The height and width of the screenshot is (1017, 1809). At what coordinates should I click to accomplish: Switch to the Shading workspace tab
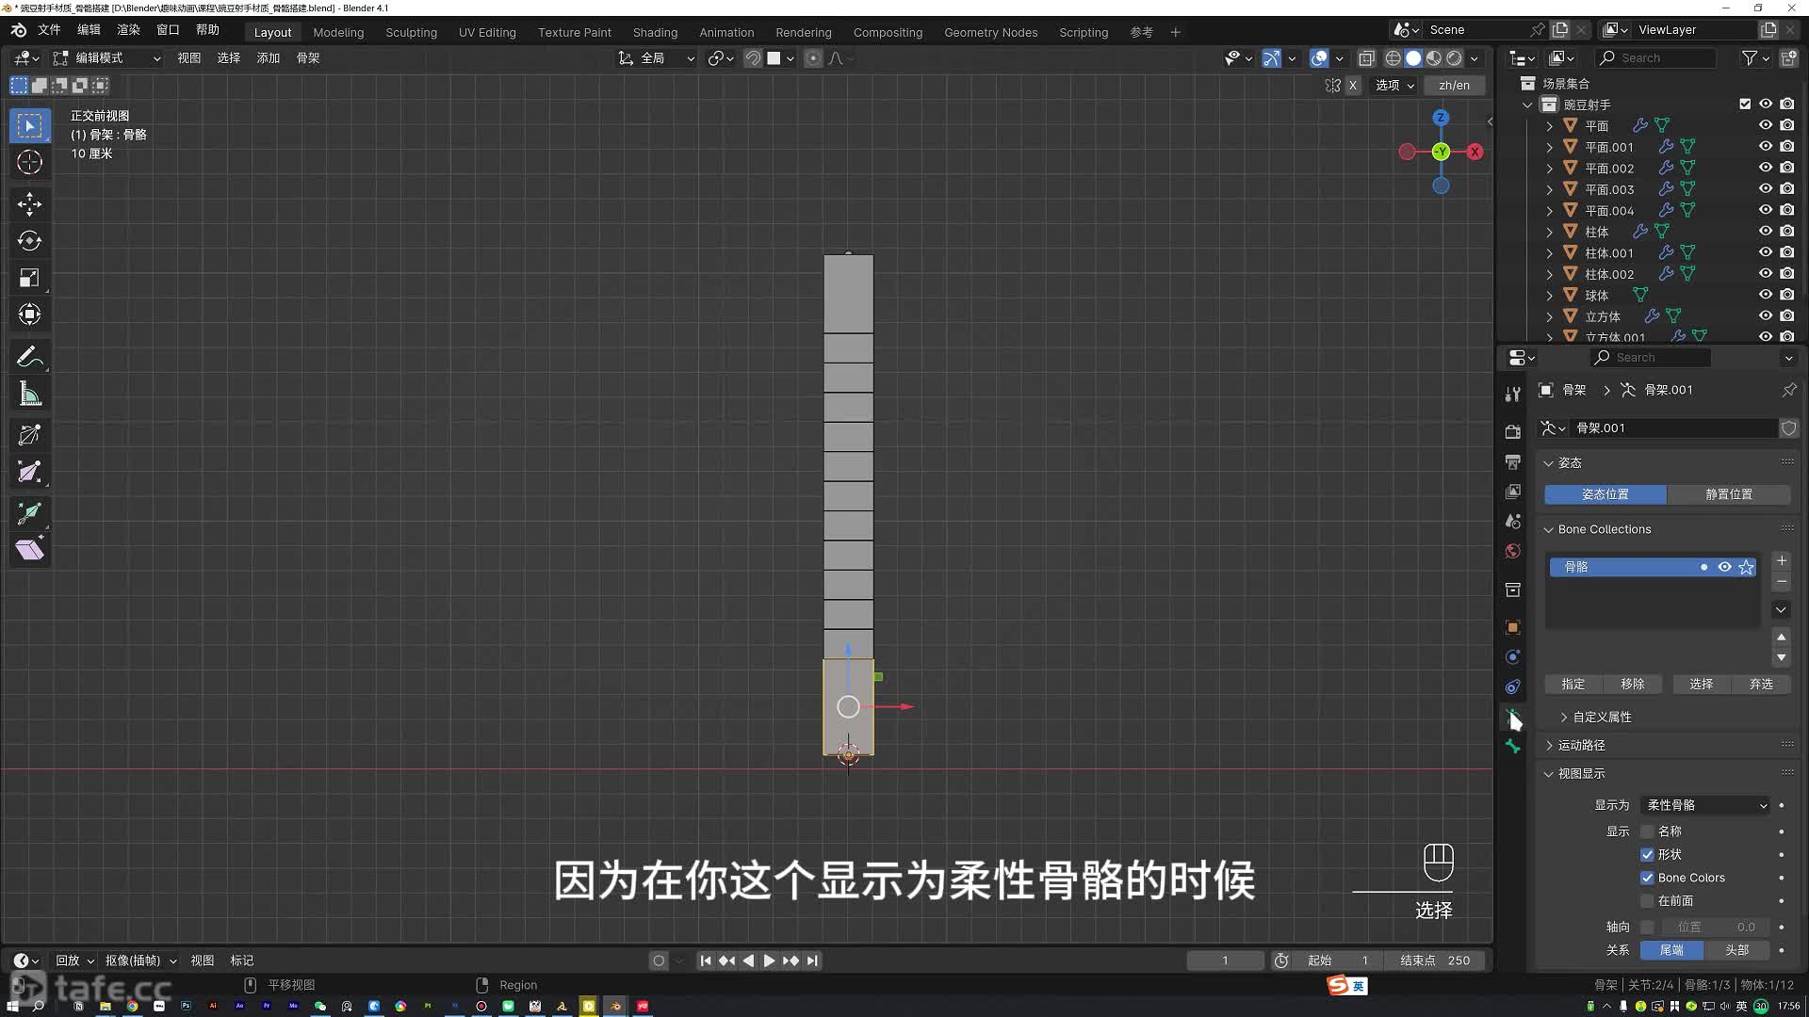(655, 32)
